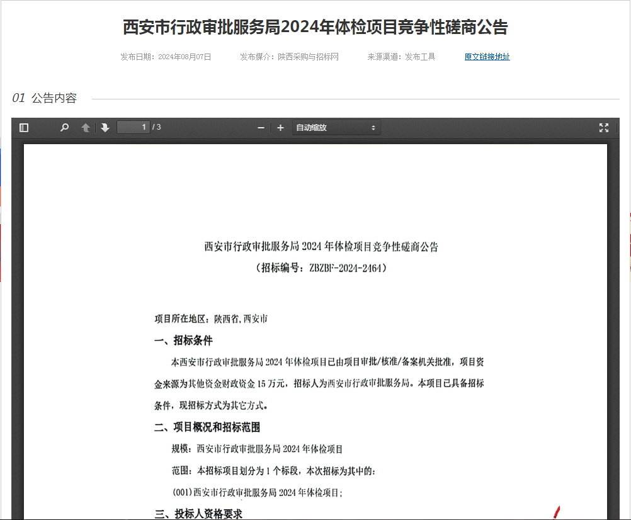Click the page number input field
This screenshot has height=520, width=631.
(x=134, y=127)
